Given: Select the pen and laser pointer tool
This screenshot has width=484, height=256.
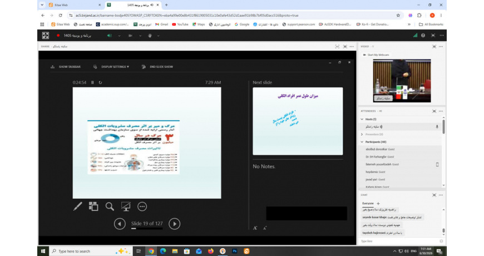Looking at the screenshot, I should (x=78, y=206).
